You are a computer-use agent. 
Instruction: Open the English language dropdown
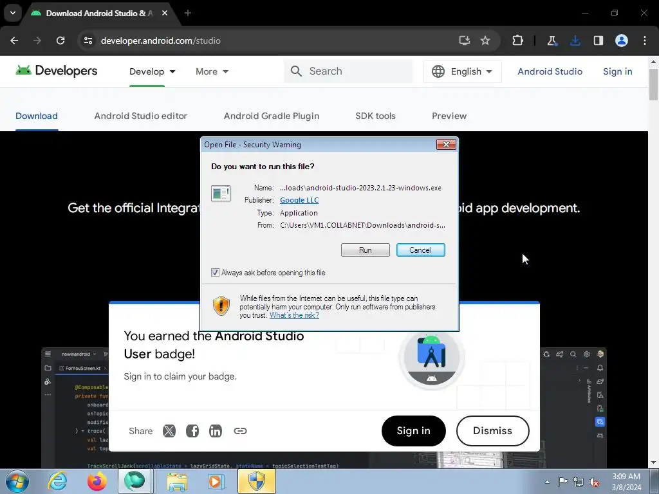click(x=462, y=71)
